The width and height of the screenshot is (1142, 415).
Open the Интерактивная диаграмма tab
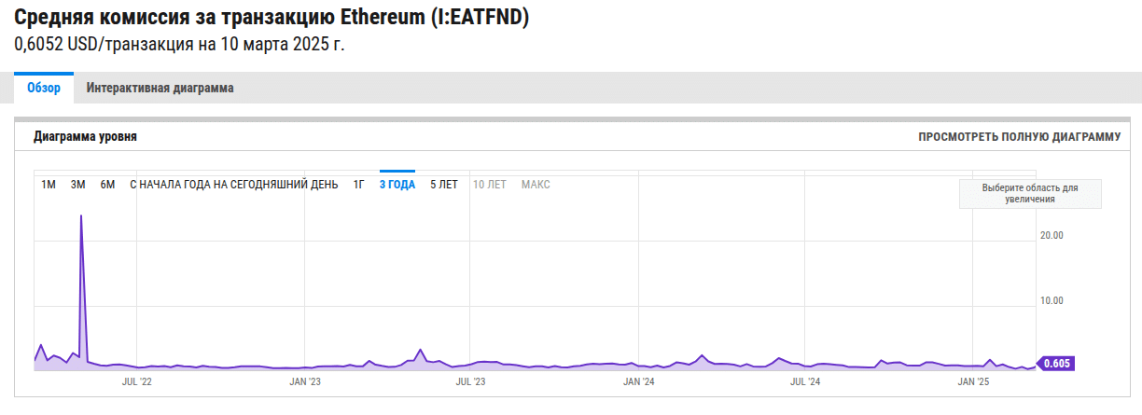pos(160,89)
